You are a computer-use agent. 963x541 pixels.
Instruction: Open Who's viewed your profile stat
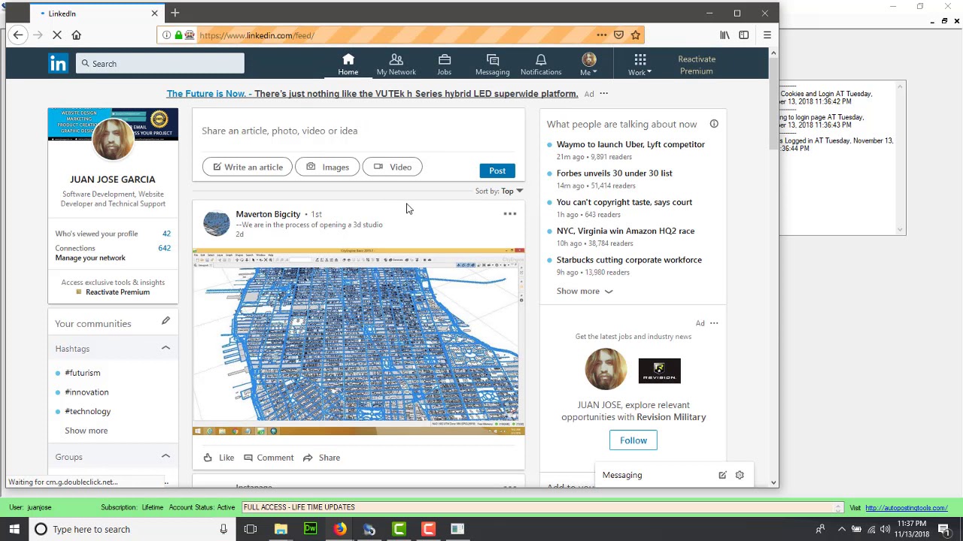click(113, 234)
